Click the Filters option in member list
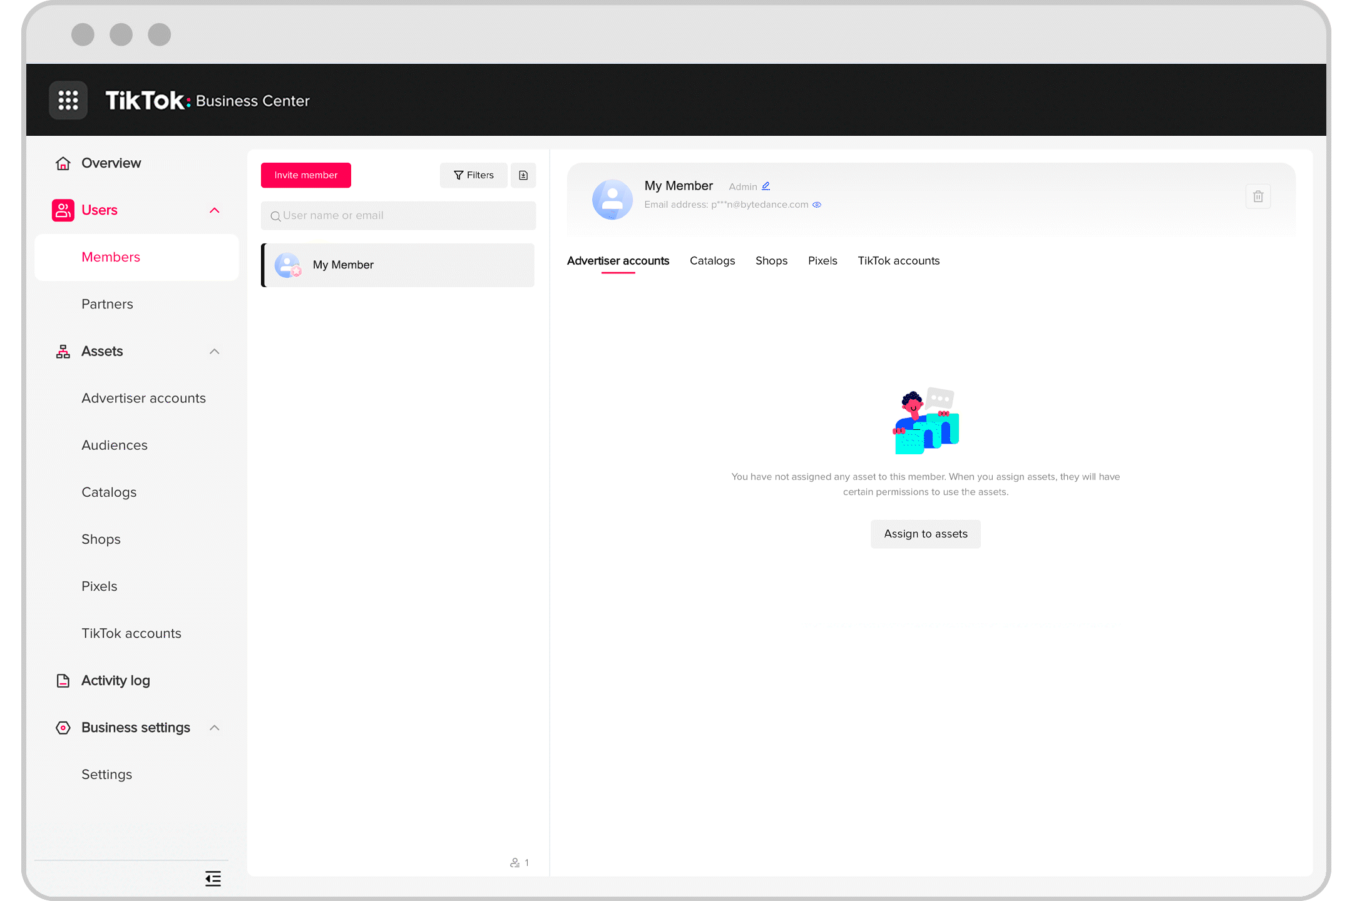The image size is (1352, 901). [473, 175]
